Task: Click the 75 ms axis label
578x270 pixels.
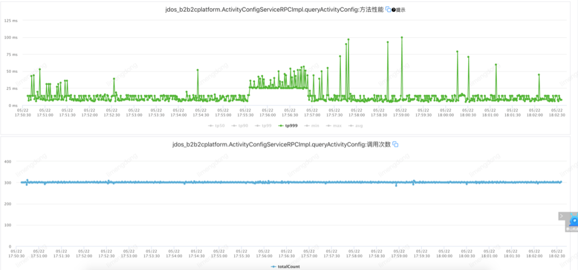Action: click(x=12, y=55)
